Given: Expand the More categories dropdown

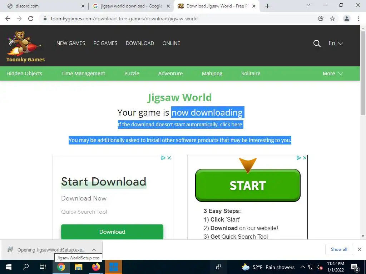Looking at the screenshot, I should pyautogui.click(x=333, y=73).
